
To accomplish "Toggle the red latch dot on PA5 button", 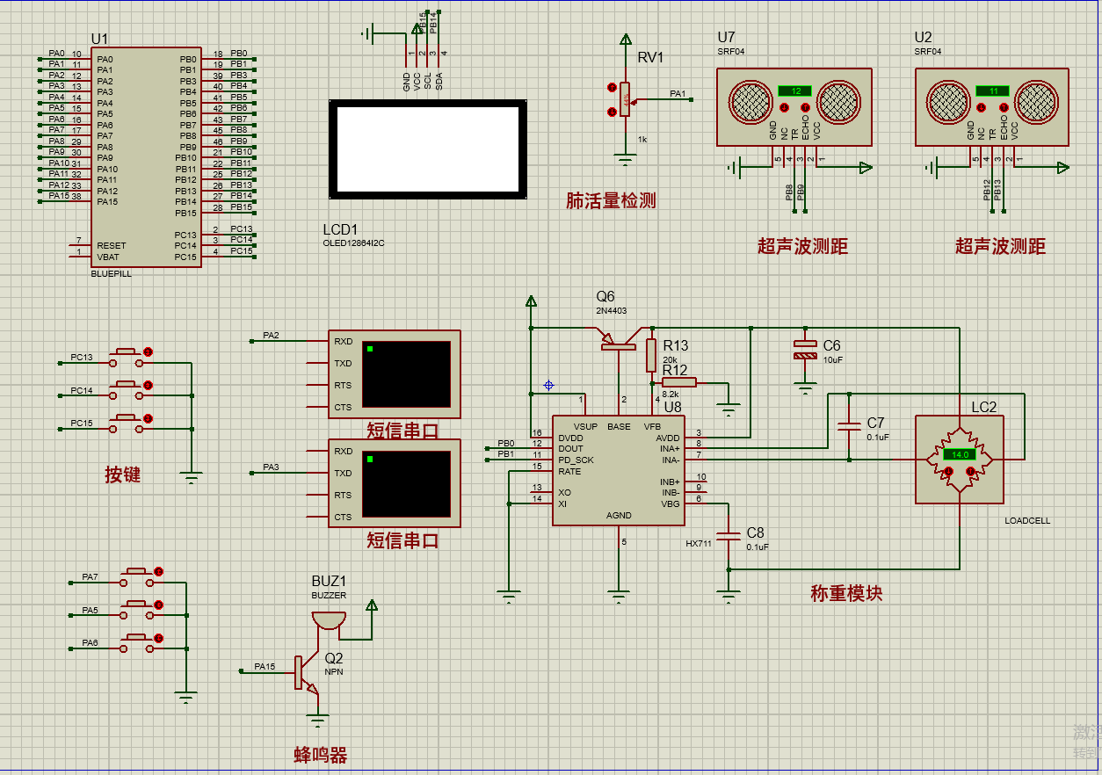I will click(158, 605).
